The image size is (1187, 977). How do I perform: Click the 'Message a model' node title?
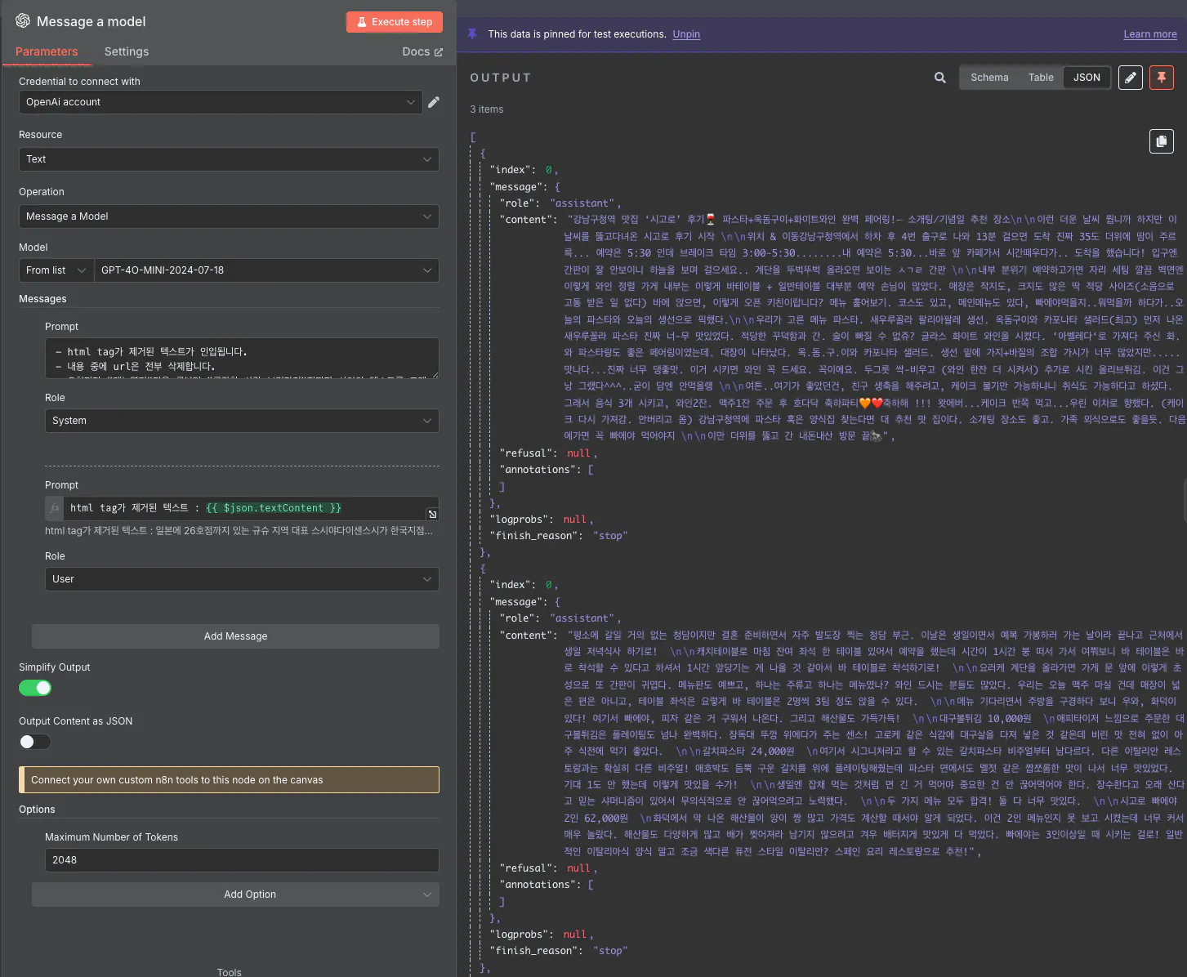coord(91,21)
